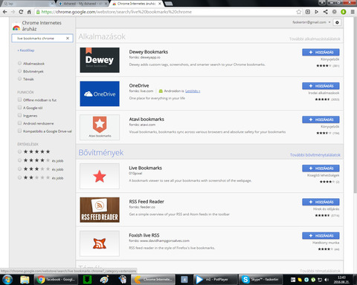This screenshot has width=357, height=285.
Task: Select the five star rating filter
Action: [19, 151]
